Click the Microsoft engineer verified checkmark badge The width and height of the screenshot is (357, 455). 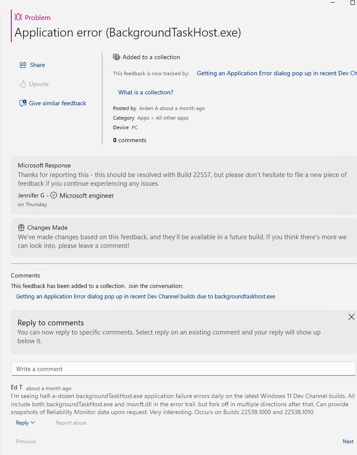pos(54,195)
